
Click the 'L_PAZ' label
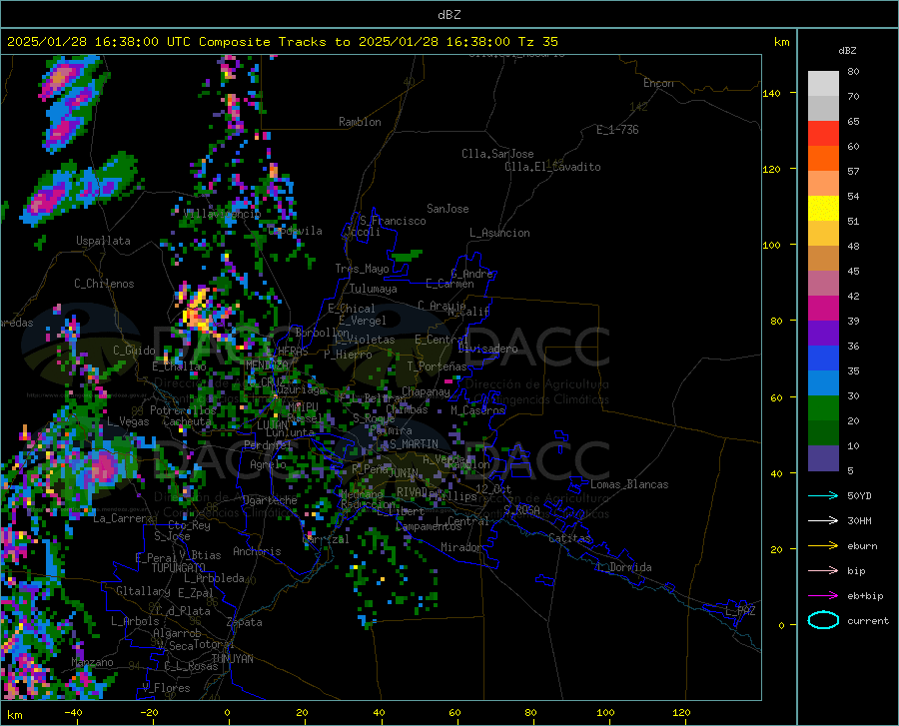tap(740, 611)
